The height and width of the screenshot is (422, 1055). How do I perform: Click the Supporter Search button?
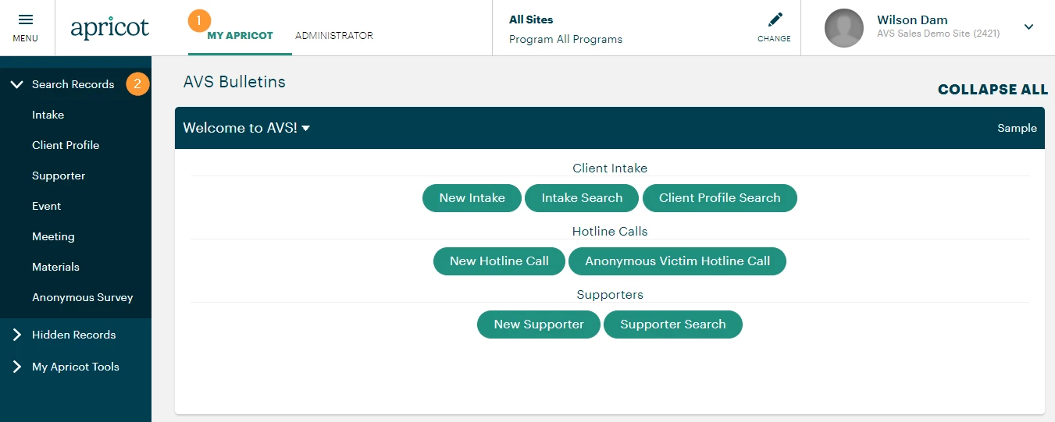672,324
